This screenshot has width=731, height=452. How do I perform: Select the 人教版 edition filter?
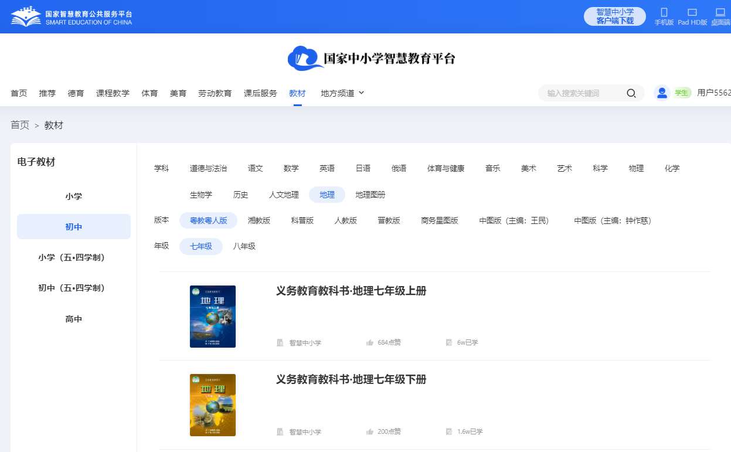pyautogui.click(x=345, y=220)
